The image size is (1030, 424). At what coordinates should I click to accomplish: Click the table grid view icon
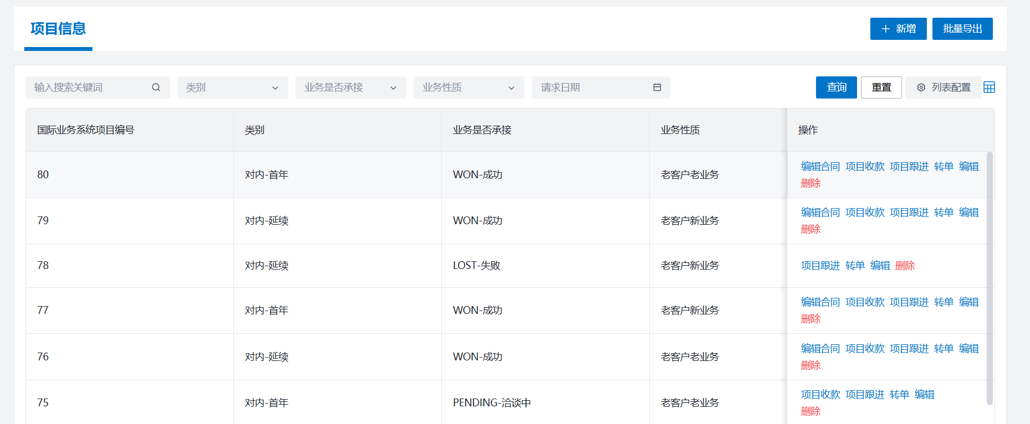click(x=989, y=87)
